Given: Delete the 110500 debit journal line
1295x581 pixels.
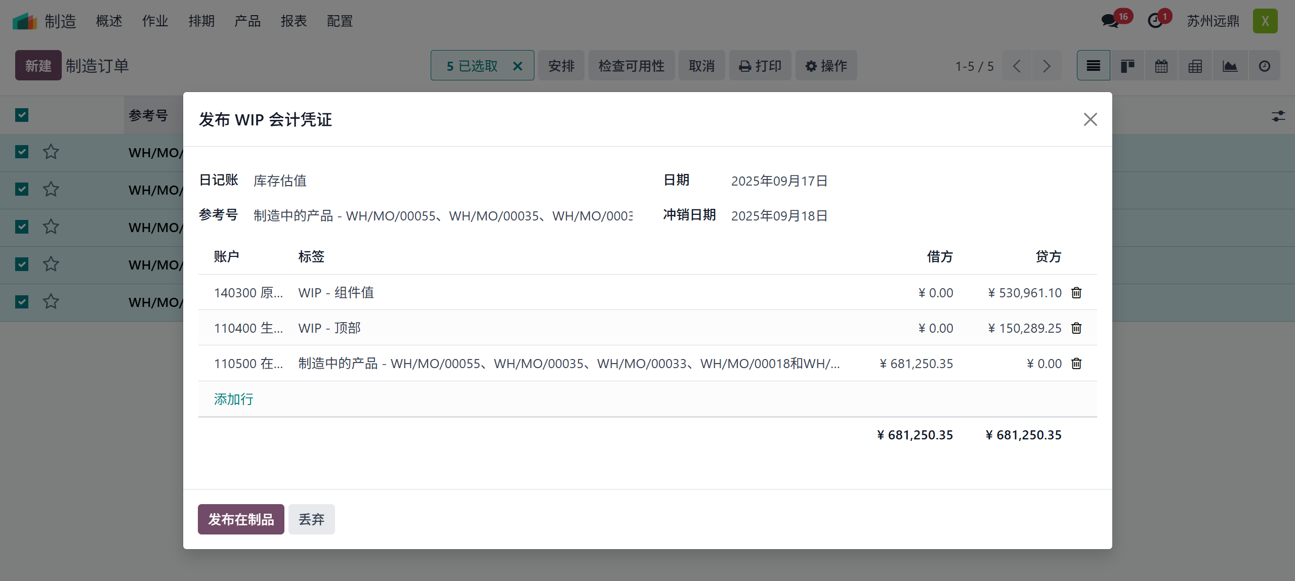Looking at the screenshot, I should (1076, 364).
